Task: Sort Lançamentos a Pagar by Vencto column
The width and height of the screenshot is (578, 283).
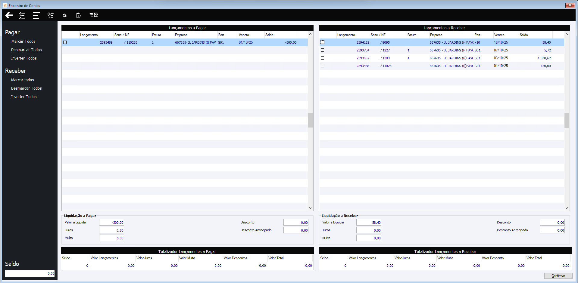Action: (251, 35)
